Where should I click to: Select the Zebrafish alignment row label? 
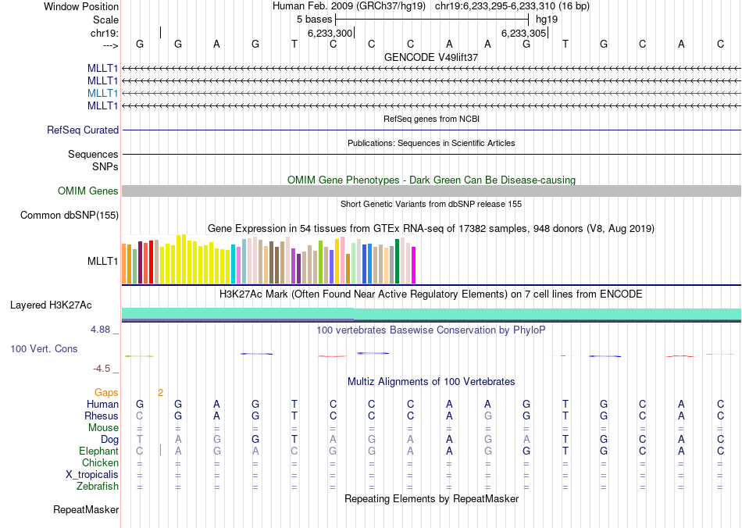click(x=98, y=487)
